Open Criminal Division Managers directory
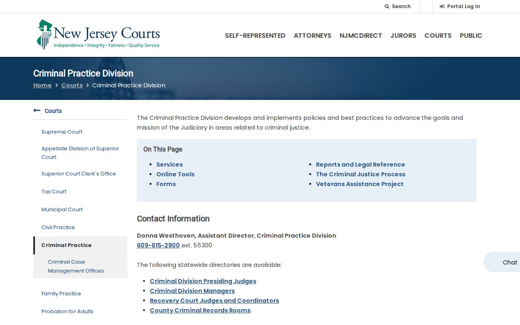The image size is (520, 325). (x=192, y=291)
